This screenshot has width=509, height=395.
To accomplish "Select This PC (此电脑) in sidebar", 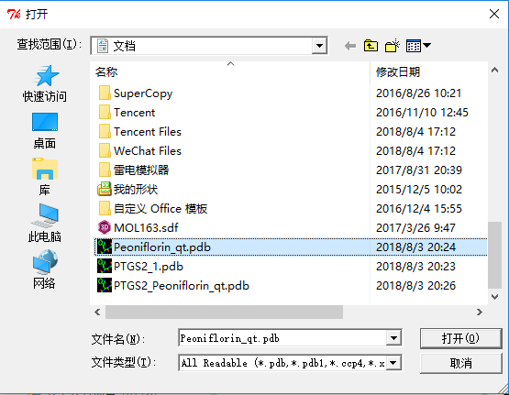I will [x=45, y=224].
